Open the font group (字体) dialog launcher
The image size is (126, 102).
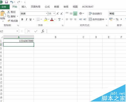[x=62, y=25]
